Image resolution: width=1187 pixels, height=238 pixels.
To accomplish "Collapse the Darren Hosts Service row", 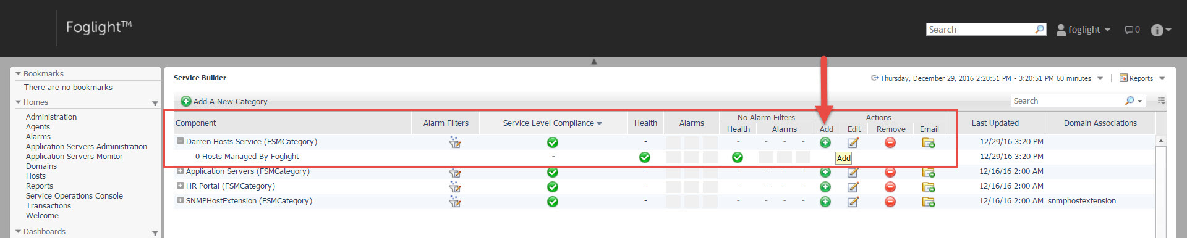I will coord(180,141).
